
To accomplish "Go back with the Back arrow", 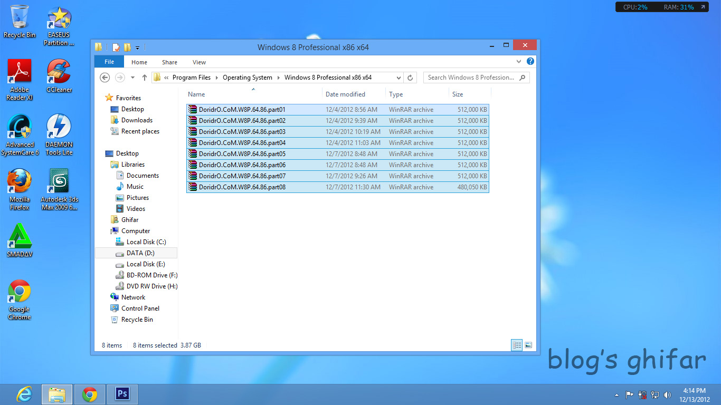I will tap(105, 78).
